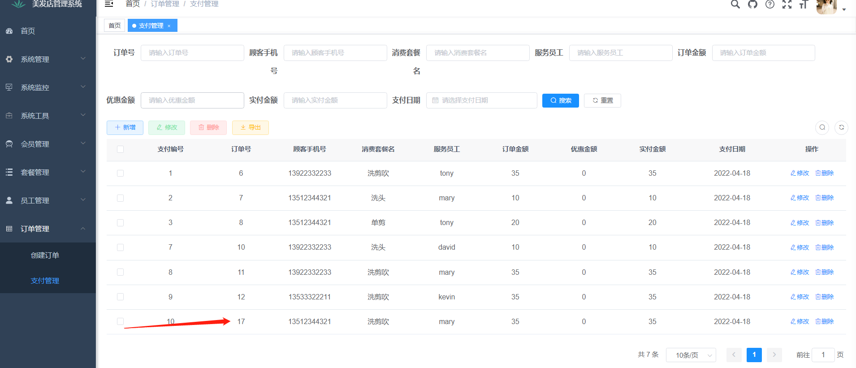Viewport: 856px width, 368px height.
Task: Select page 1 in pagination
Action: tap(754, 355)
